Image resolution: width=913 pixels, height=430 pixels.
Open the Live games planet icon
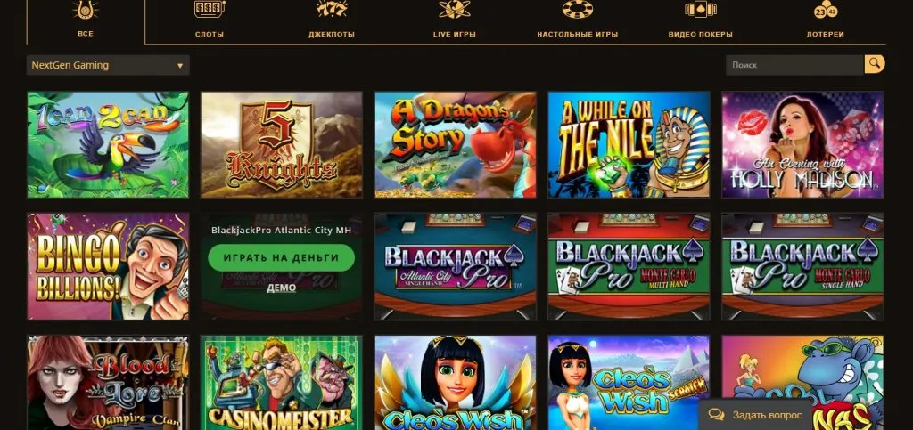coord(454,9)
